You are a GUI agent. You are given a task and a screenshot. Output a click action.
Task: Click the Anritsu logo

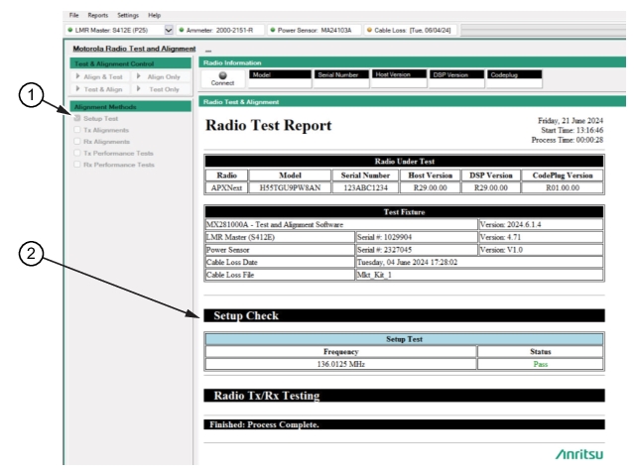pos(579,454)
